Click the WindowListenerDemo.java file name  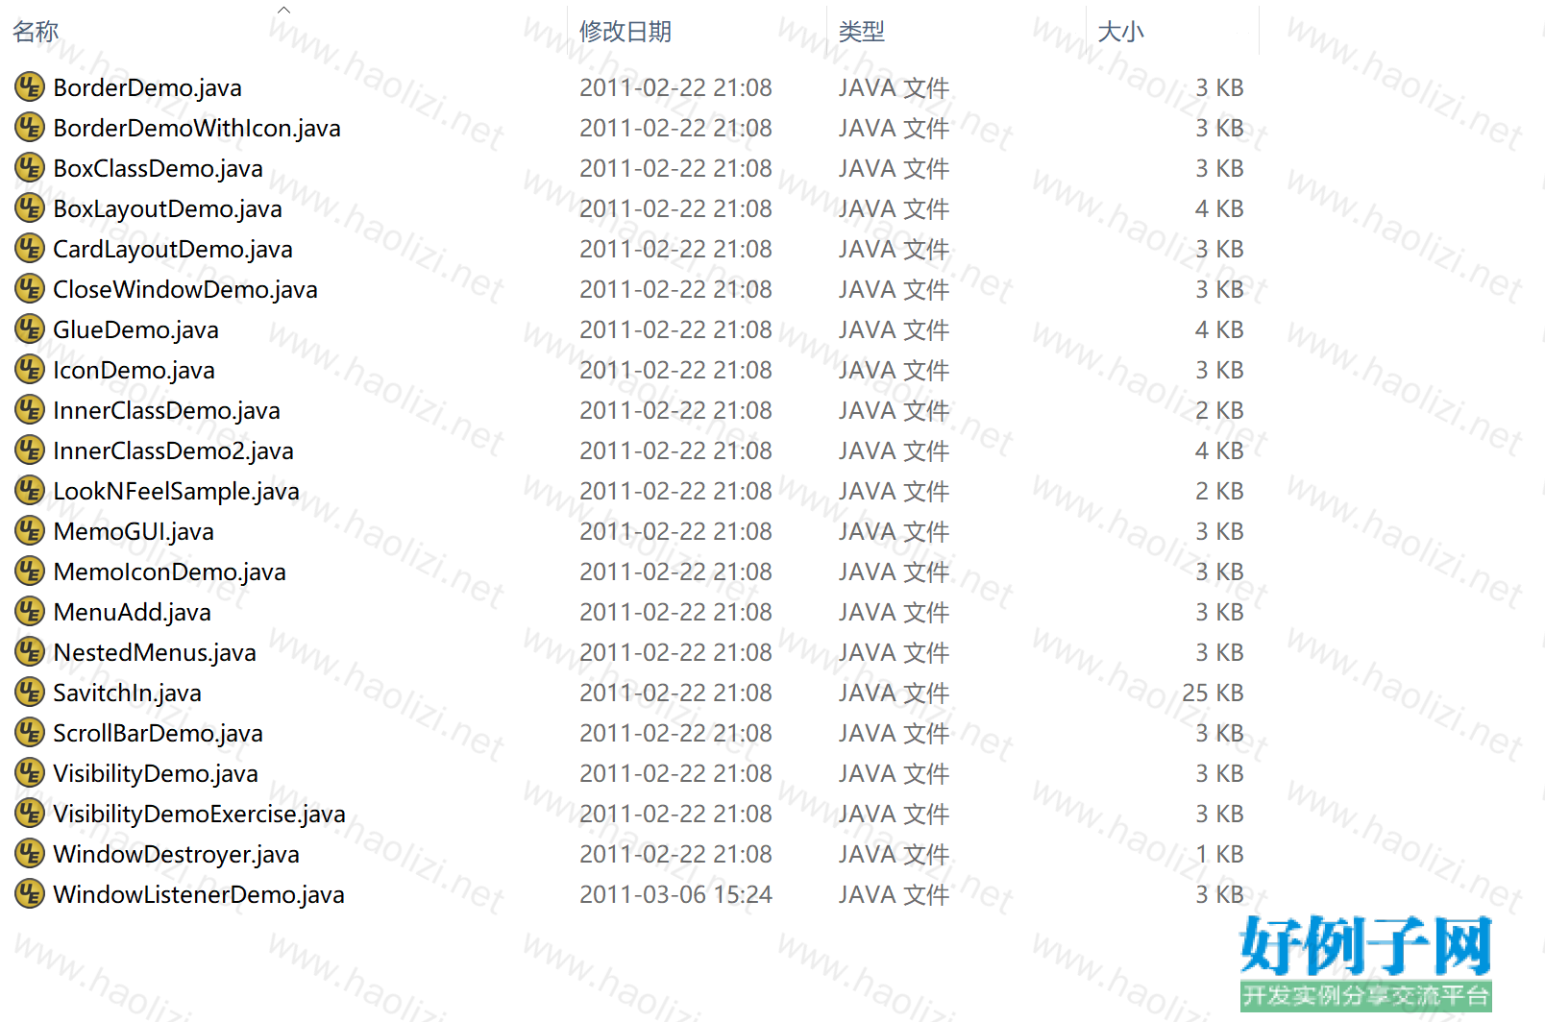pos(199,894)
